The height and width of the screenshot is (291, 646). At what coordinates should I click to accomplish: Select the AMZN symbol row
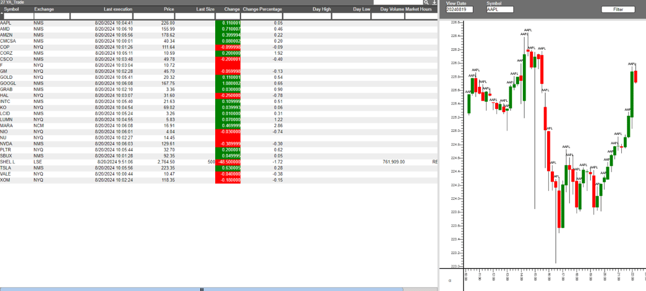pyautogui.click(x=218, y=35)
